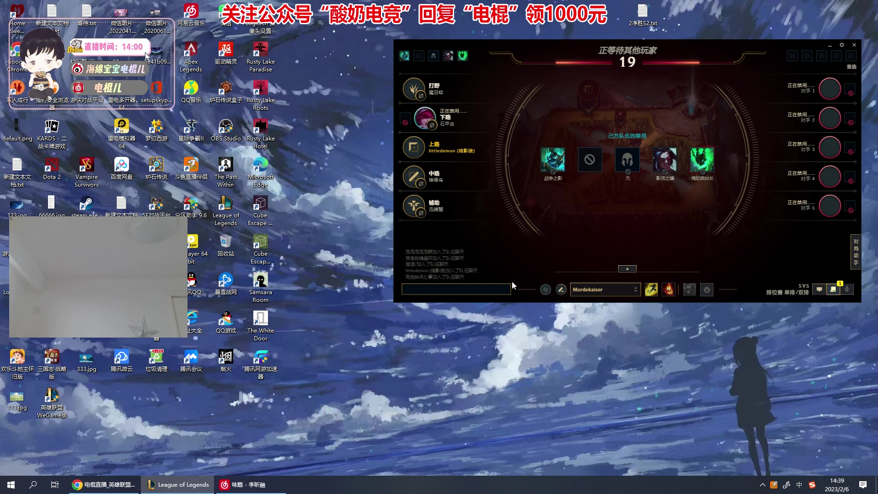
Task: Open OBS Studio desktop shortcut
Action: pyautogui.click(x=225, y=130)
